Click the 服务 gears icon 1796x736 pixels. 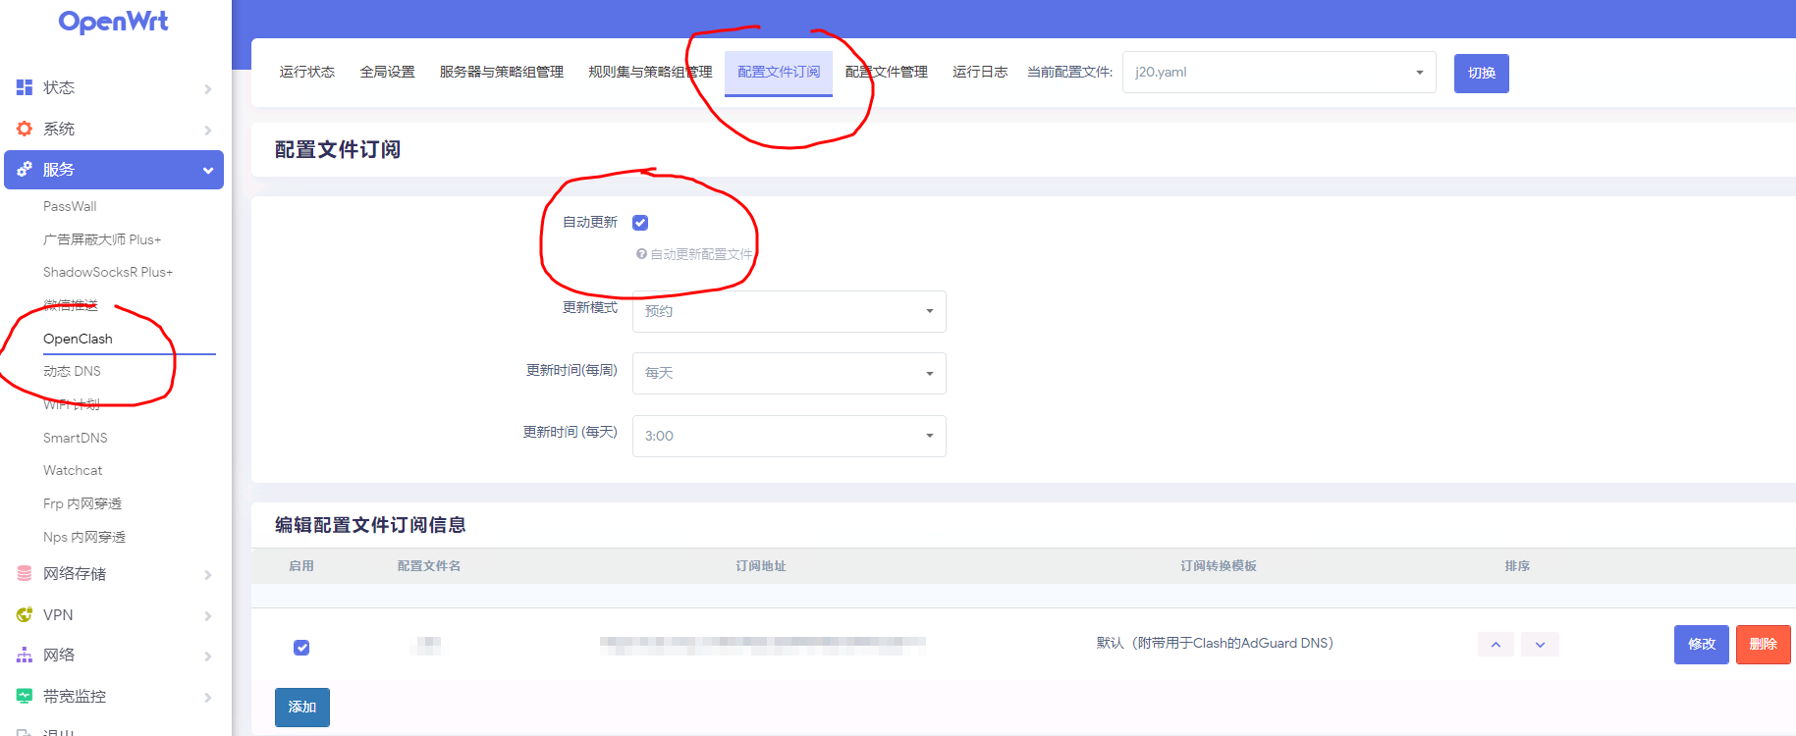tap(25, 169)
